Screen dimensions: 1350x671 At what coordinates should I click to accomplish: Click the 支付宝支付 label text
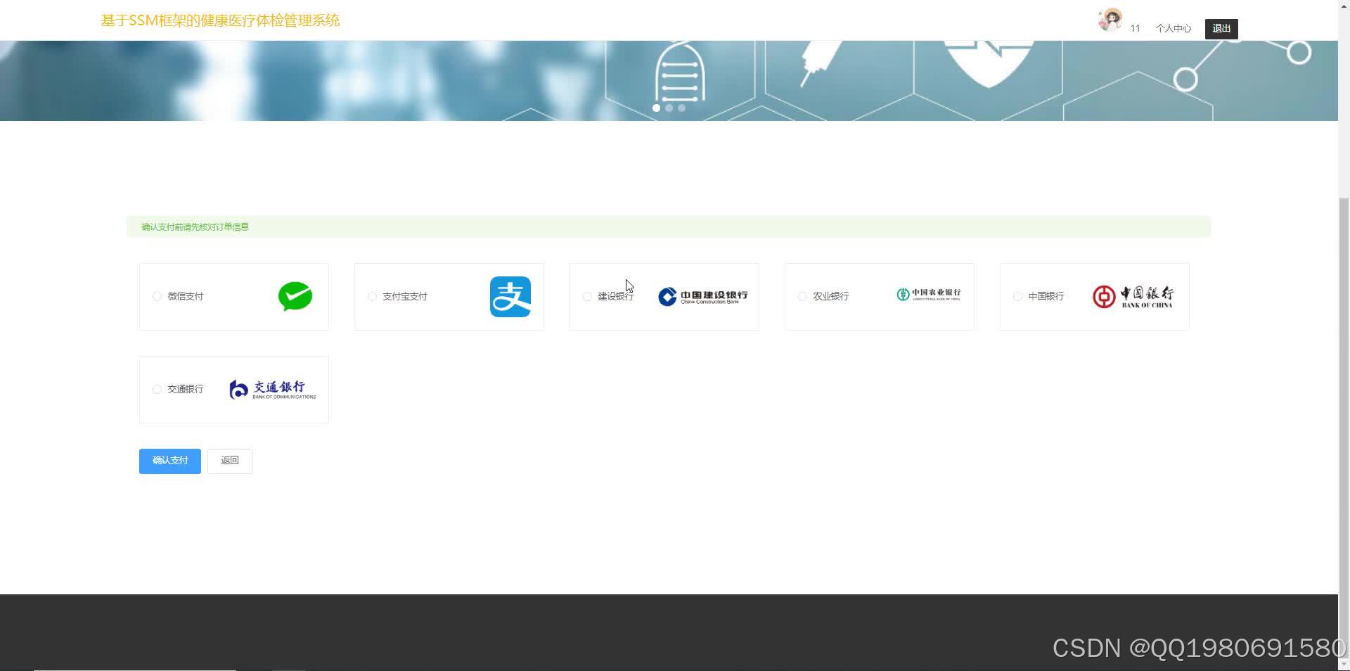[x=405, y=297]
